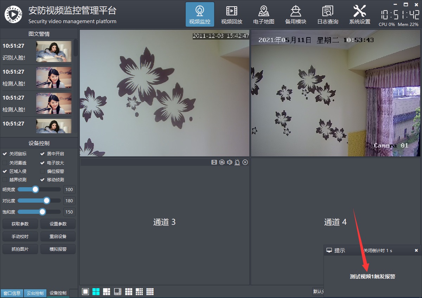Click the snapshot camera icon in channel 3 toolbar
422x298 pixels.
[x=222, y=162]
